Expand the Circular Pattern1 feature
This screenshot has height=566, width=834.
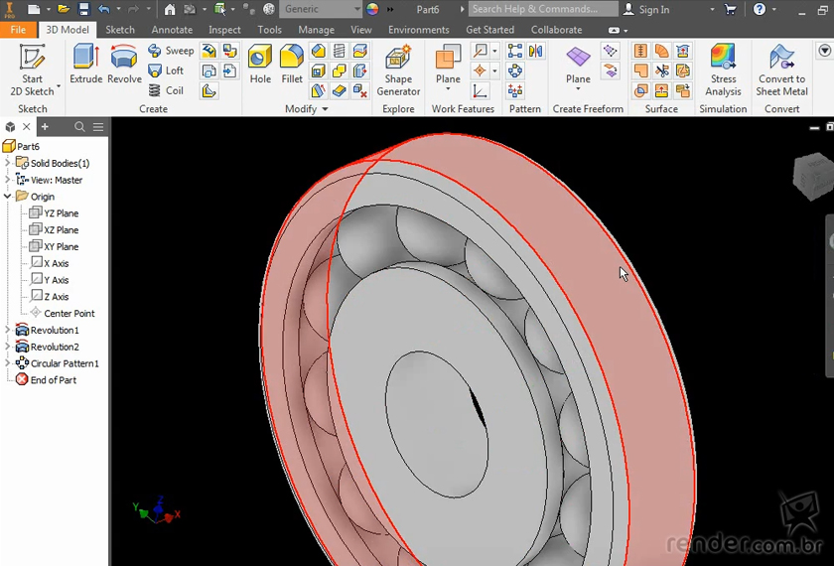(8, 363)
